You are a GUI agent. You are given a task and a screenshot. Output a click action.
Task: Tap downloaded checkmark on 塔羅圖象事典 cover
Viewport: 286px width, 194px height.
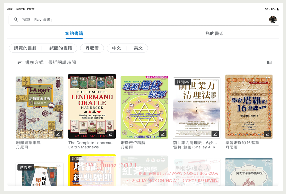click(58, 134)
